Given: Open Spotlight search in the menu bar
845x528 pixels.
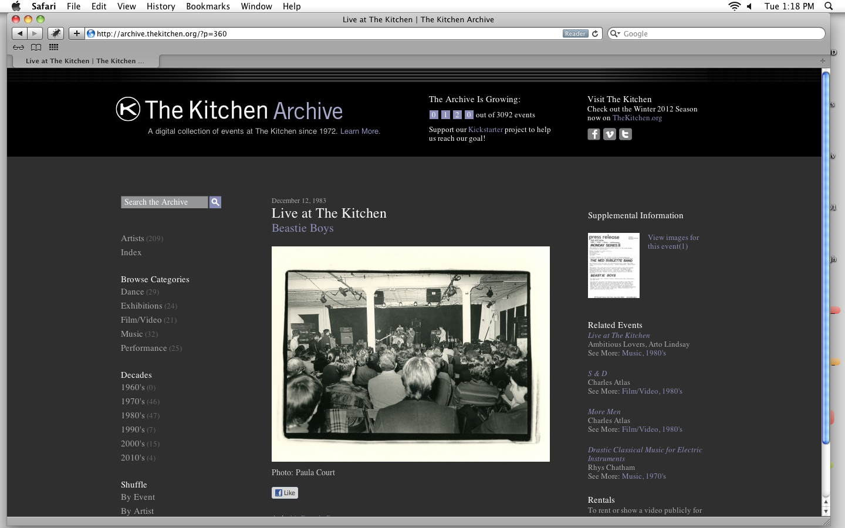Looking at the screenshot, I should [x=829, y=6].
